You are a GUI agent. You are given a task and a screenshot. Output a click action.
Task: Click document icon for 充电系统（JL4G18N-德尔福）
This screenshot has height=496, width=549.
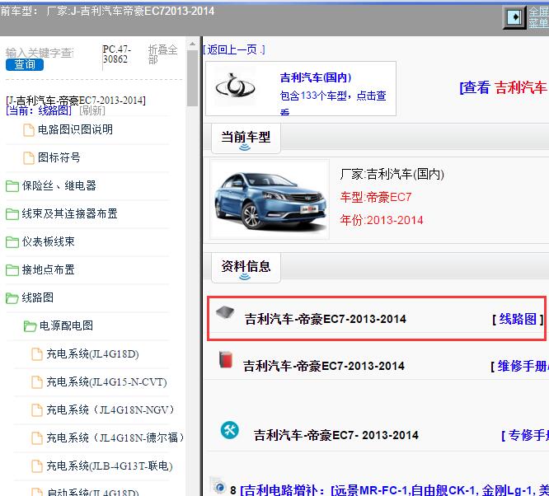click(x=37, y=438)
